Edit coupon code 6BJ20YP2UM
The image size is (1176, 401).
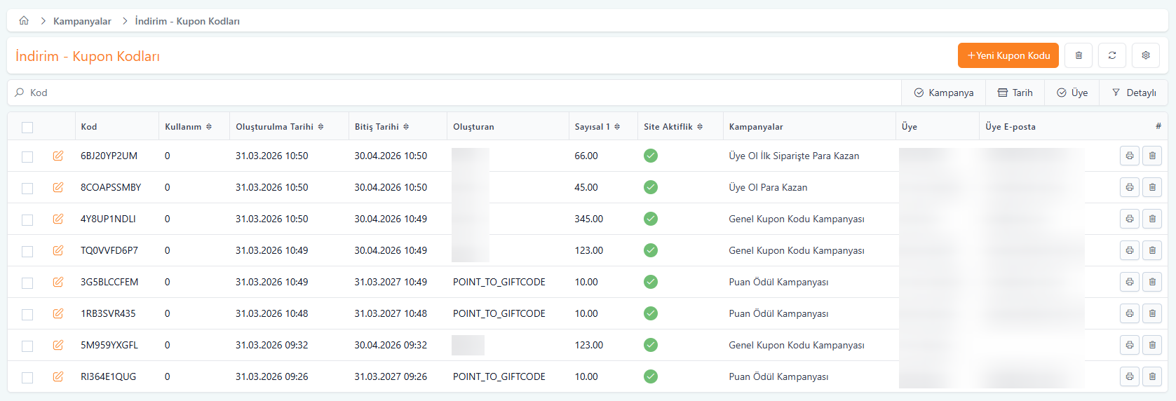click(x=58, y=156)
